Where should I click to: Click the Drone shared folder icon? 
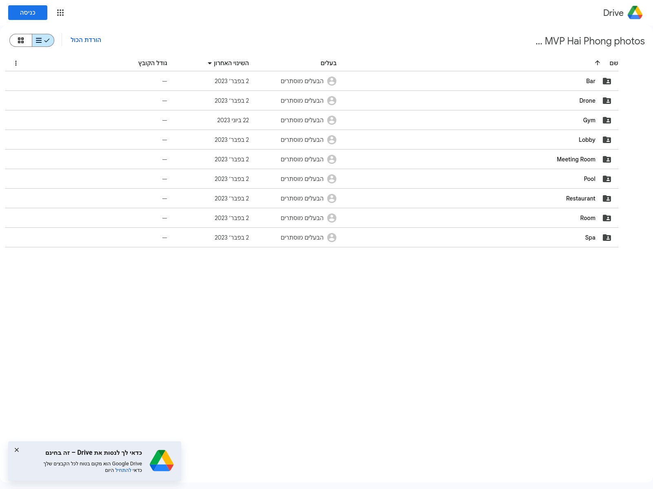(607, 101)
